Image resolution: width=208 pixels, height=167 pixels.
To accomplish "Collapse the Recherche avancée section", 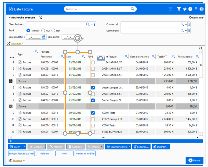I will click(10, 18).
